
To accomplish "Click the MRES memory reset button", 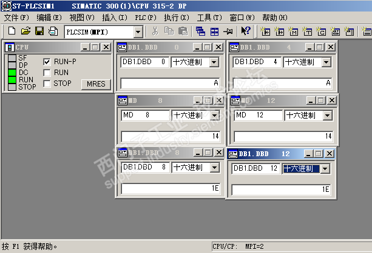I will [x=96, y=84].
